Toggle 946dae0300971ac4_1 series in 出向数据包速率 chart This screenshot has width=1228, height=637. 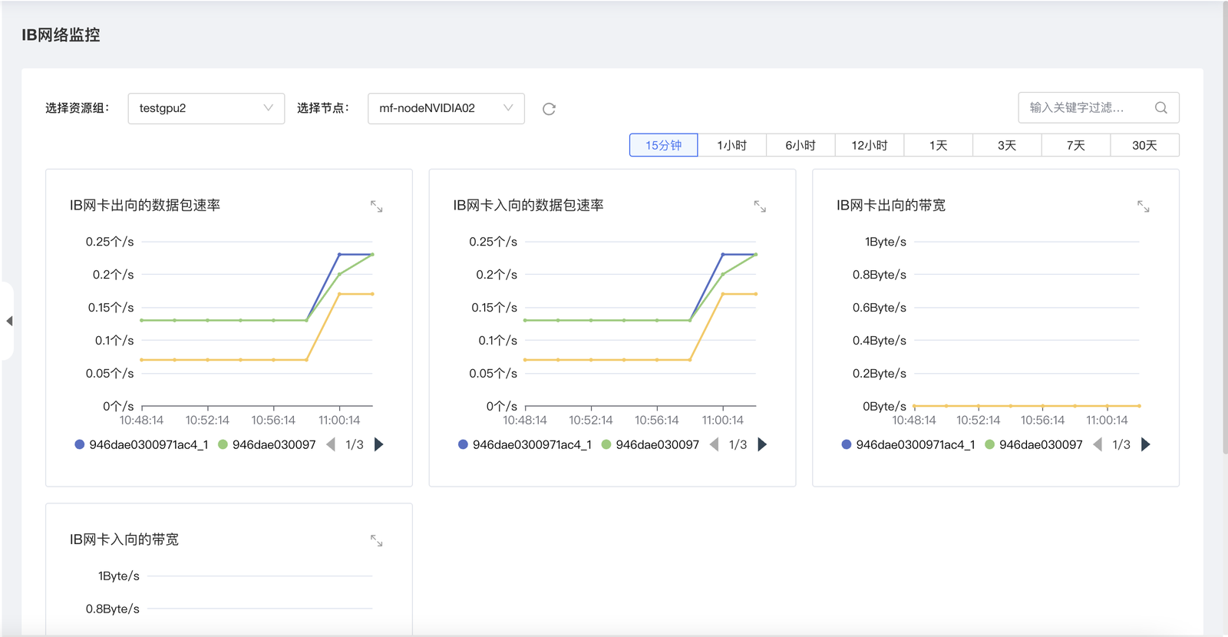click(141, 444)
